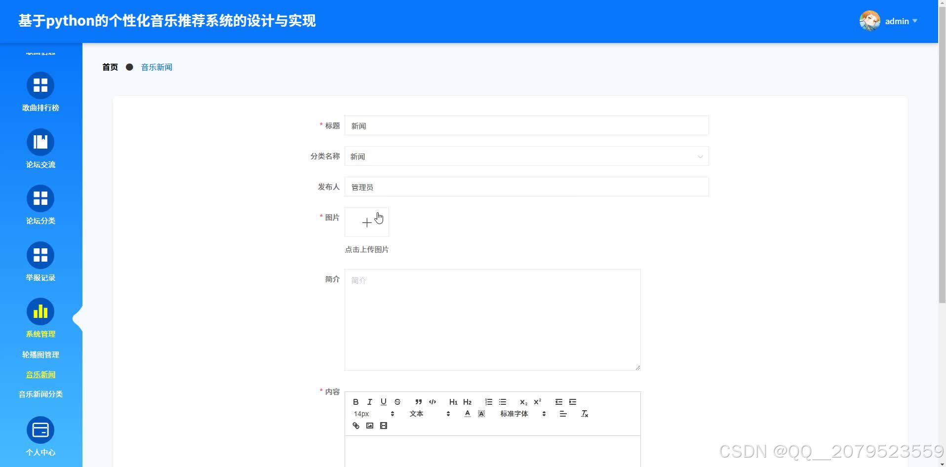Insert a hyperlink in the content editor
This screenshot has width=946, height=467.
pyautogui.click(x=355, y=425)
